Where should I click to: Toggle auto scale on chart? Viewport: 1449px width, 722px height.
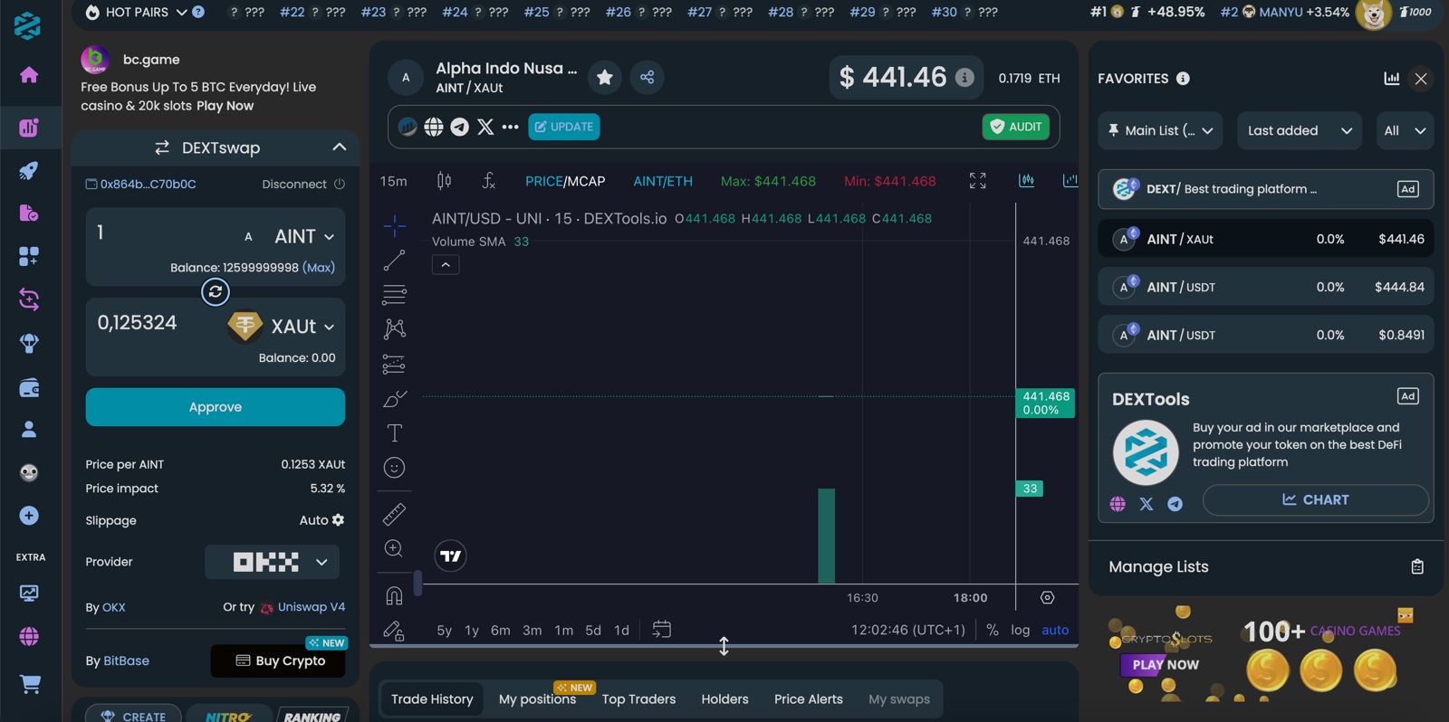[1055, 631]
